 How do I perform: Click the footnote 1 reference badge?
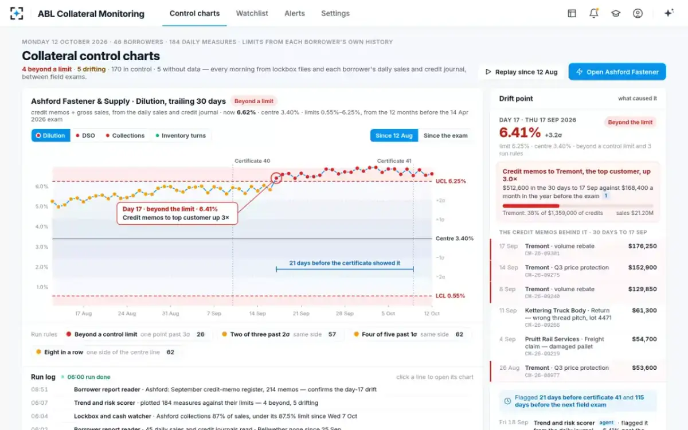(606, 196)
